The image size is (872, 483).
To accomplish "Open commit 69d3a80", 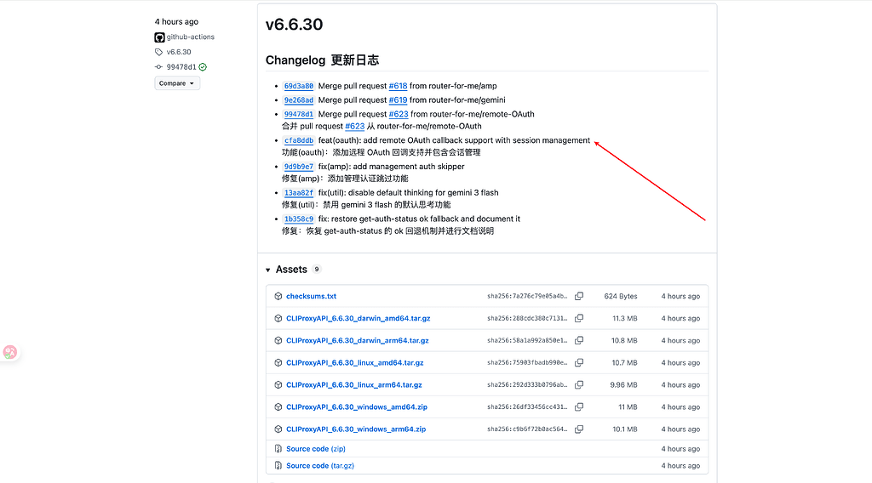I will tap(299, 86).
